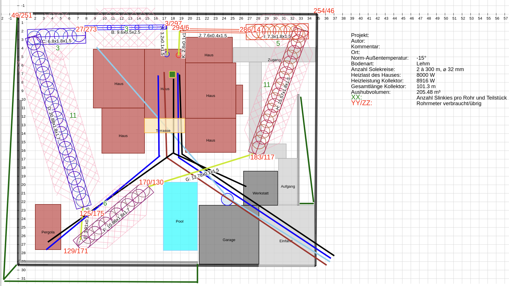
Task: Click the Zugang pathway label
Action: tap(274, 60)
